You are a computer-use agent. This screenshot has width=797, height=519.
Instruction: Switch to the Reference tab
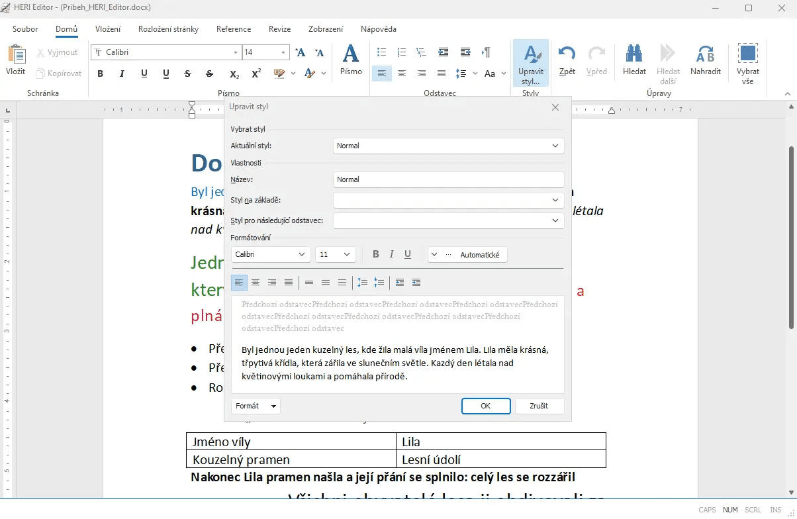pyautogui.click(x=234, y=29)
